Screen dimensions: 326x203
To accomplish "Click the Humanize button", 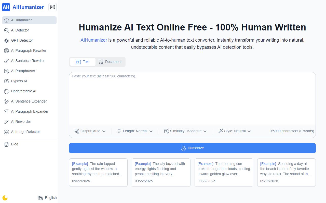I will [192, 148].
